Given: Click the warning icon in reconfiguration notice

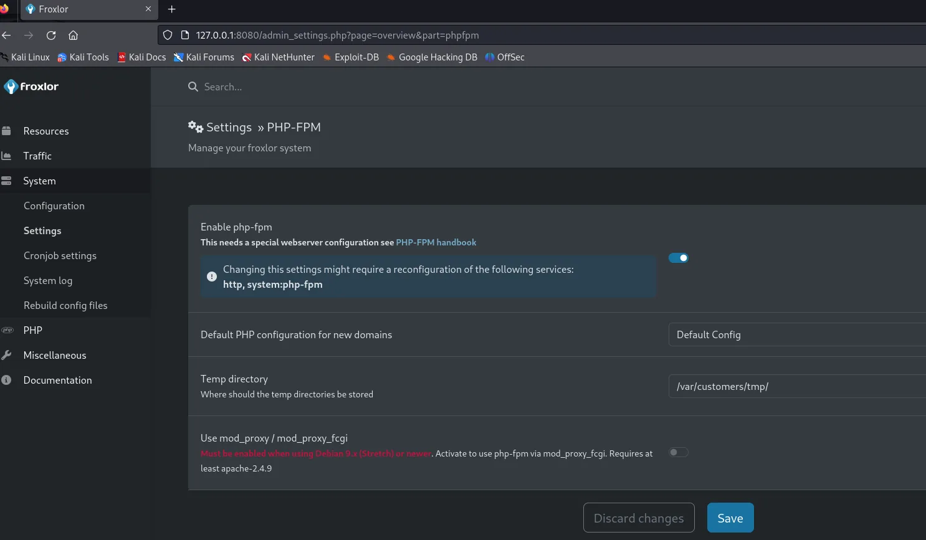Looking at the screenshot, I should tap(212, 277).
